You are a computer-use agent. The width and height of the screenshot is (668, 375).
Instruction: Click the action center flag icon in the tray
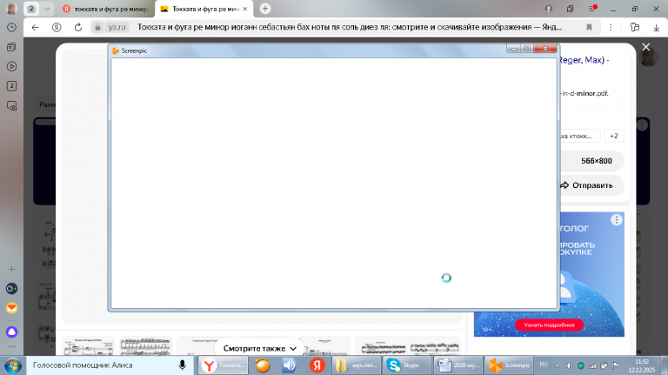(616, 365)
